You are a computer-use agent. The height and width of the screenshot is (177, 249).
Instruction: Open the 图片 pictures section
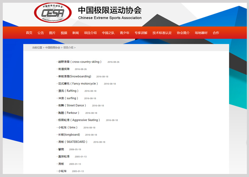tap(52, 33)
